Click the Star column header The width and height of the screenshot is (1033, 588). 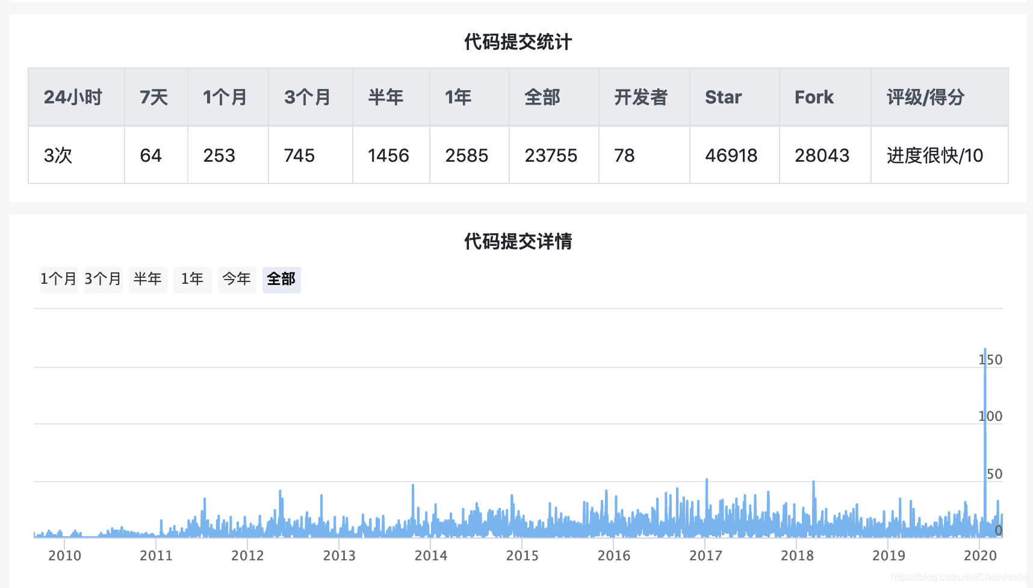point(734,97)
